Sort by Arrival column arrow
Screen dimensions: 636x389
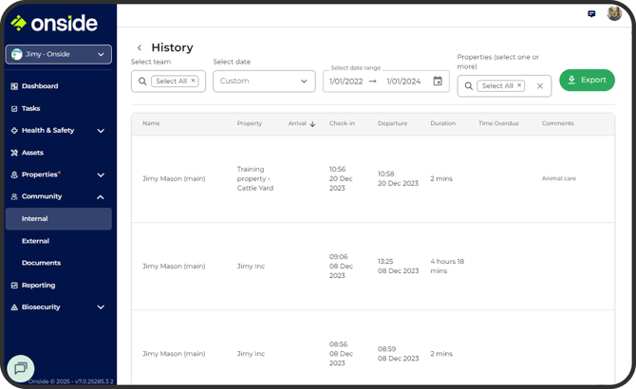313,123
